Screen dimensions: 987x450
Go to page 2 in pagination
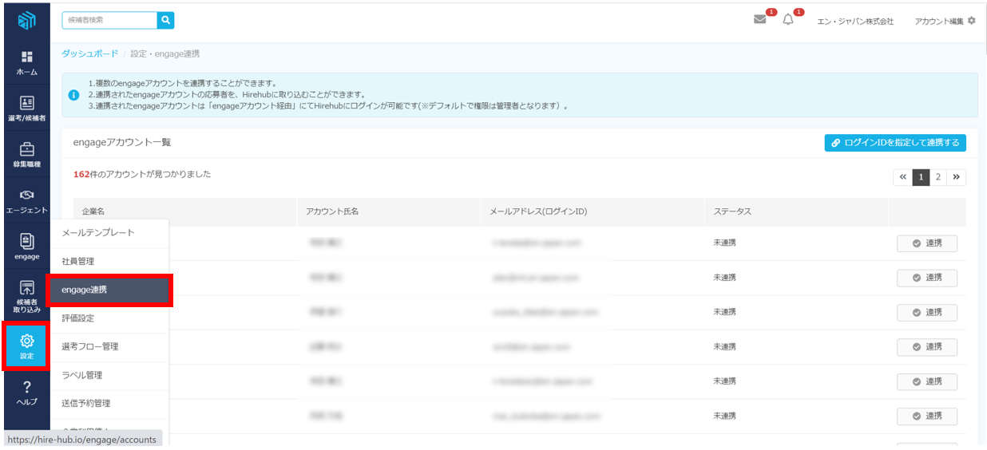937,177
